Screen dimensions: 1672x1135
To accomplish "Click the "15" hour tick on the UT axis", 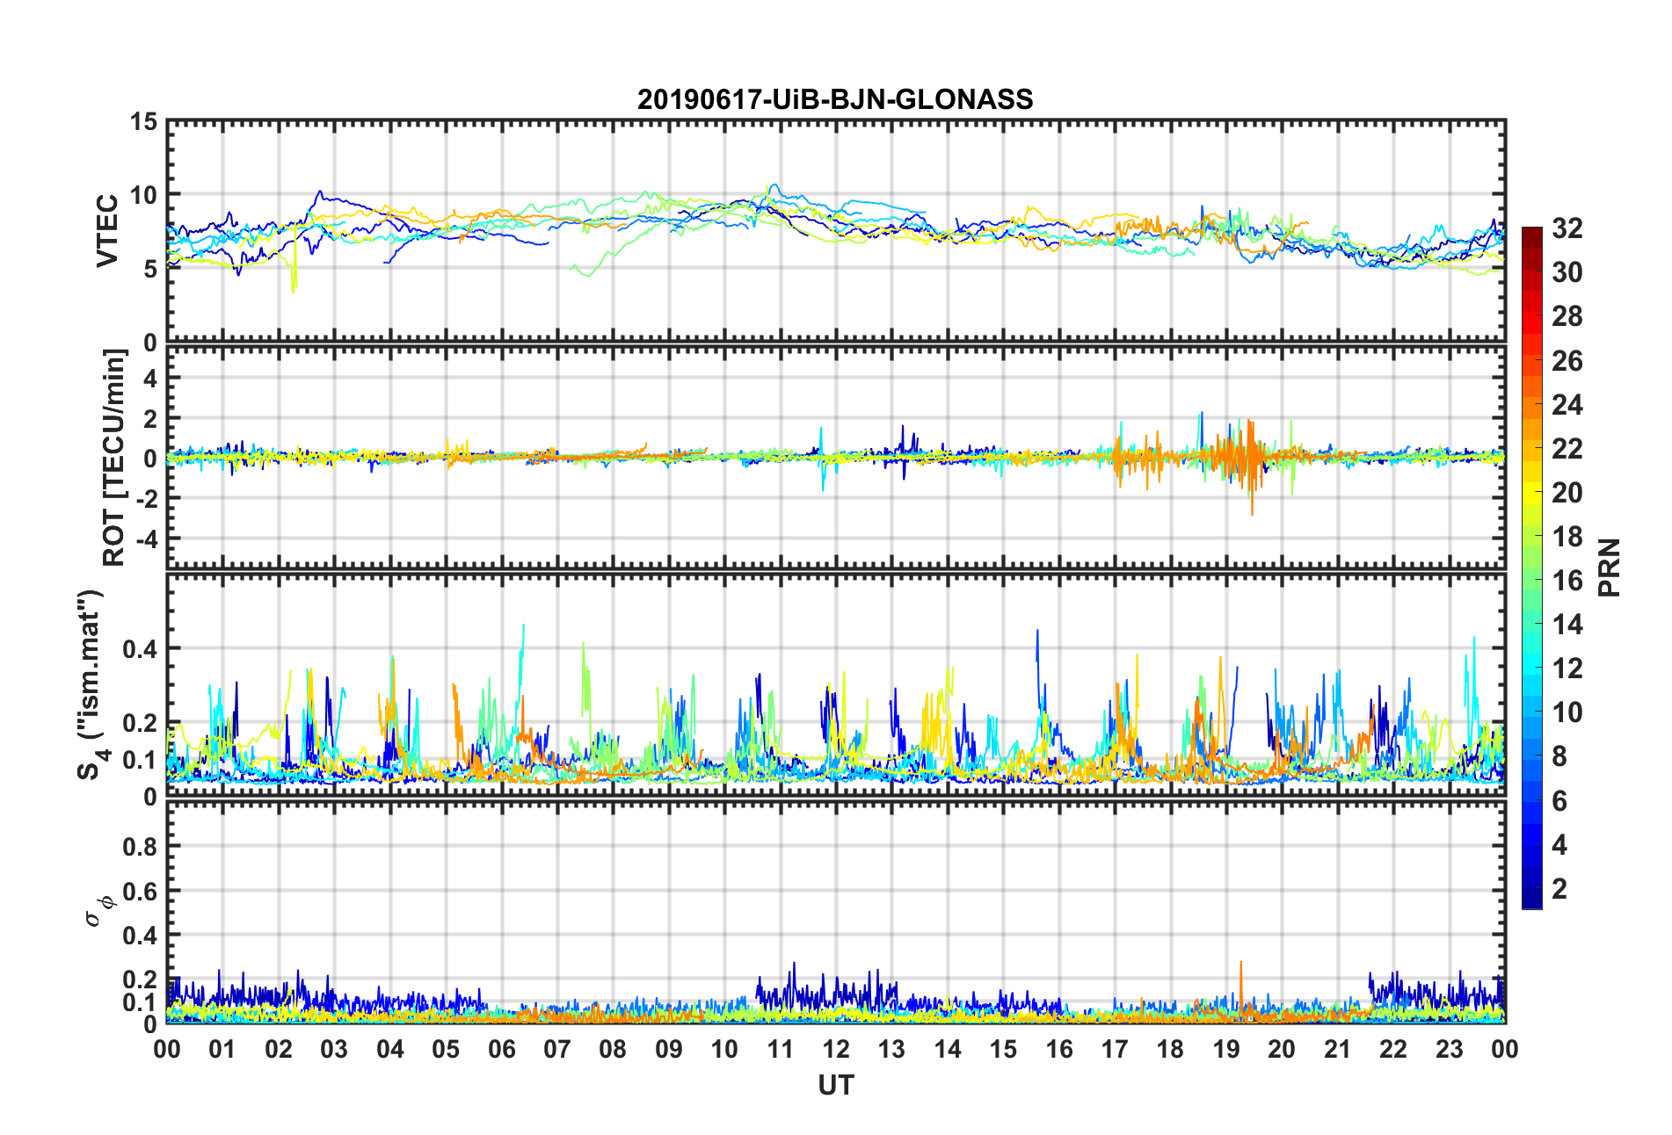I will click(x=1003, y=1049).
